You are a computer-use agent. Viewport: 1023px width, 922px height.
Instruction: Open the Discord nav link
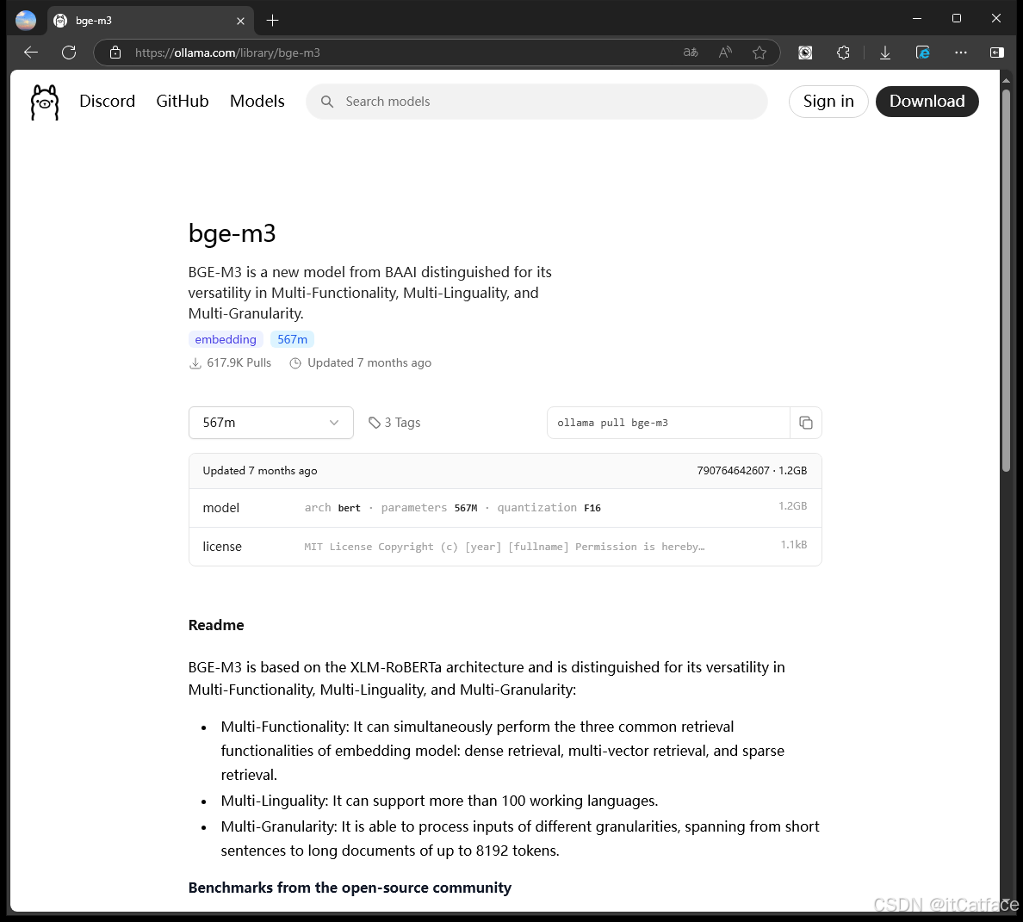coord(107,101)
